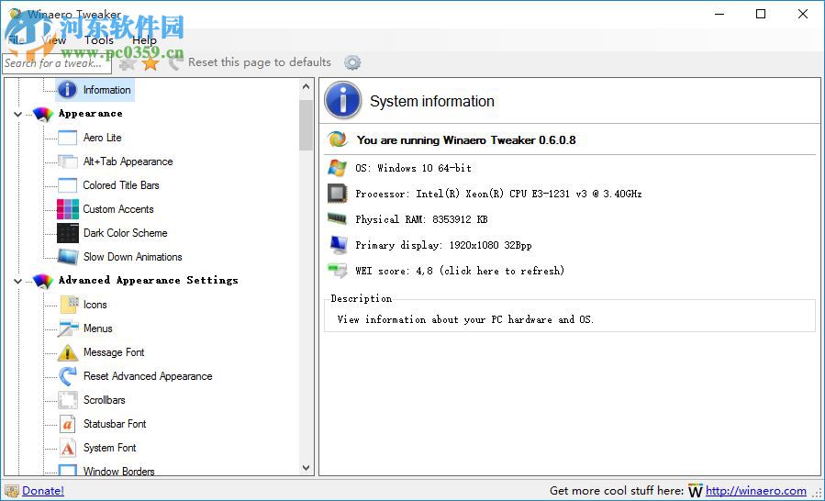The height and width of the screenshot is (501, 825).
Task: Open the Tools menu
Action: click(99, 40)
